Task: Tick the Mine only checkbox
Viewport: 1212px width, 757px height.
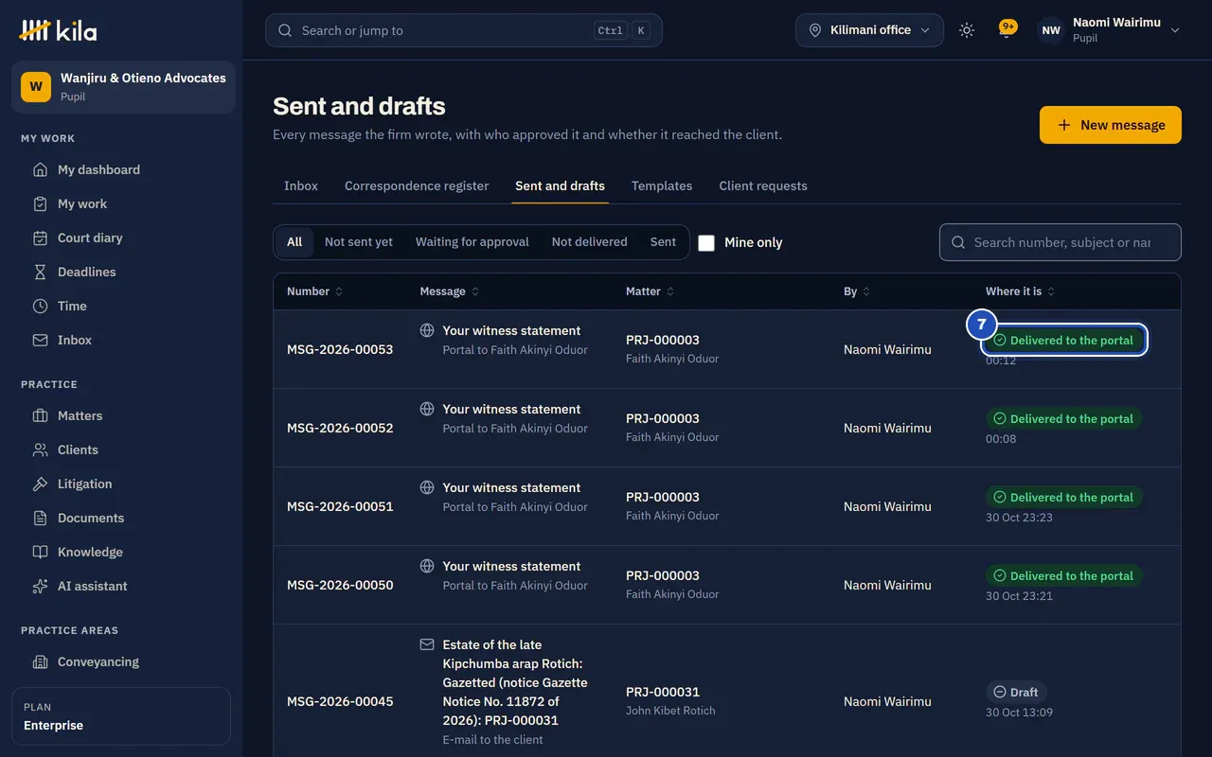Action: [x=706, y=242]
